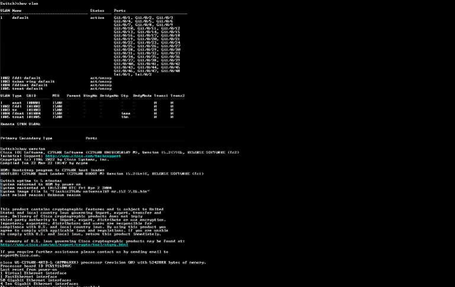The width and height of the screenshot is (455, 287).
Task: Click the '1 Virtual Ethernet interface' line
Action: [33, 273]
